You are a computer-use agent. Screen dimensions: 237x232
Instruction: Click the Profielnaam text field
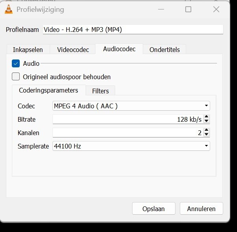(x=132, y=30)
